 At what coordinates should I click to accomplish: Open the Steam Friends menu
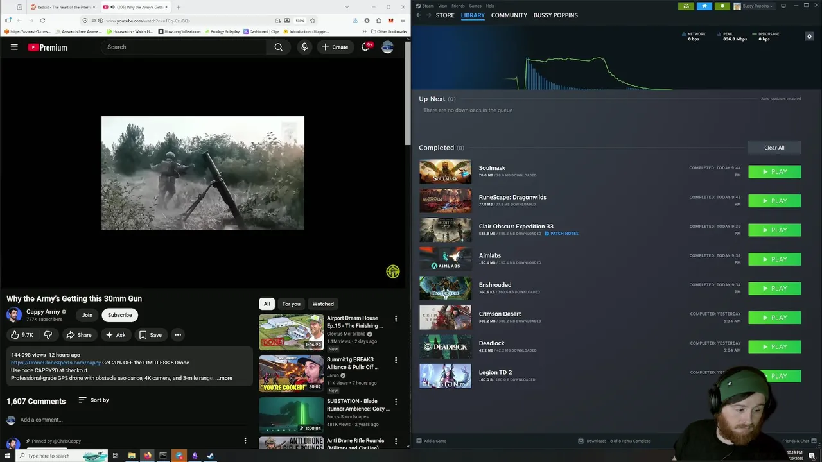pos(458,6)
